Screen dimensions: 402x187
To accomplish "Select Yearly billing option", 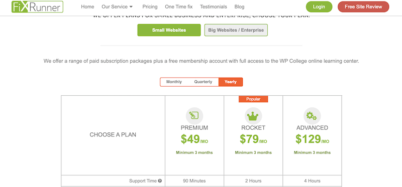I will coord(231,82).
